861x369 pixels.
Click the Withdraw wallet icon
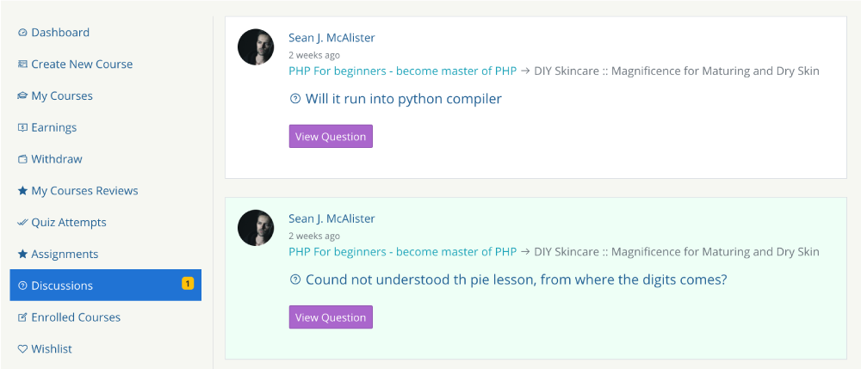click(x=22, y=159)
